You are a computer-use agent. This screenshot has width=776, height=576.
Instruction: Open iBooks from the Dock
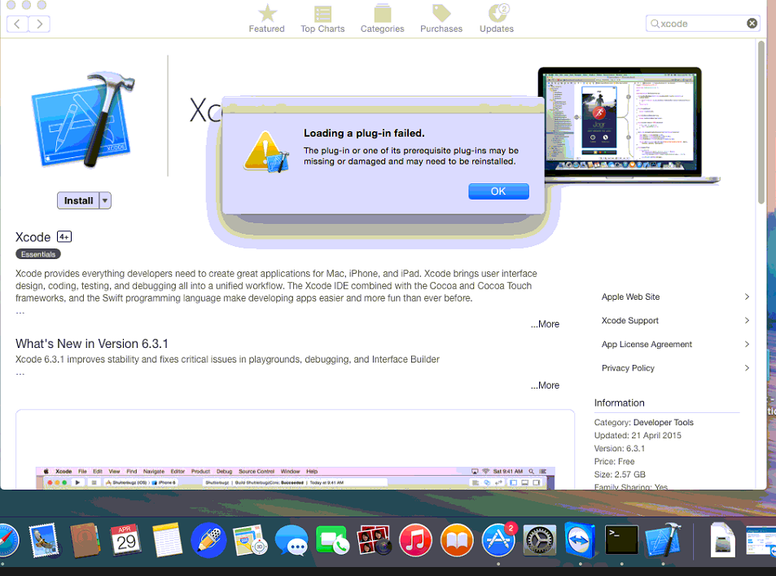(x=456, y=540)
